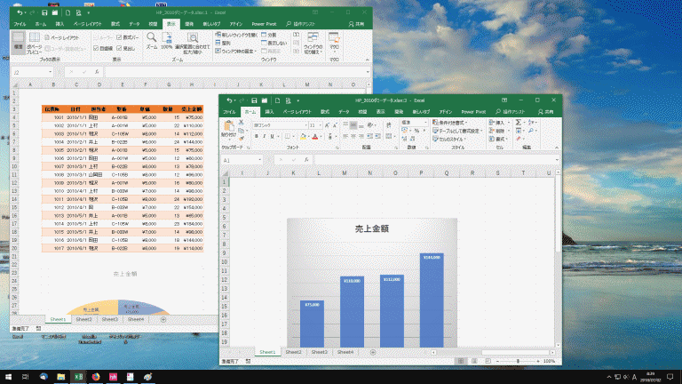682x384 pixels.
Task: Click Cut scissors icon in front window
Action: coord(241,123)
